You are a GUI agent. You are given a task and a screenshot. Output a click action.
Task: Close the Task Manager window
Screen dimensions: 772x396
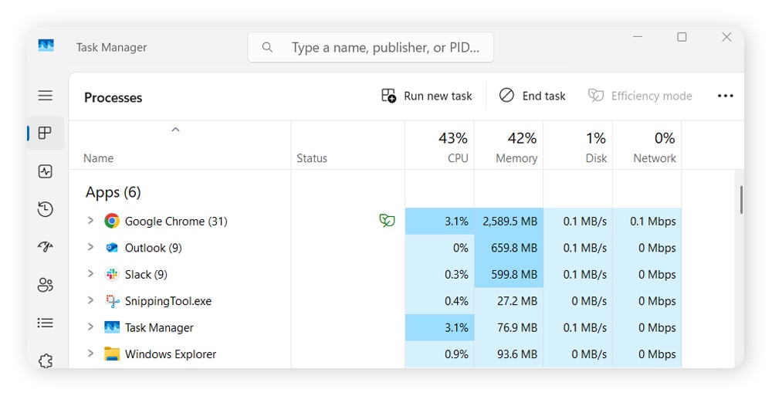pos(726,37)
